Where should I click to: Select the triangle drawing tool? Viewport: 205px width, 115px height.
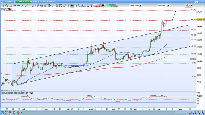click(x=88, y=5)
